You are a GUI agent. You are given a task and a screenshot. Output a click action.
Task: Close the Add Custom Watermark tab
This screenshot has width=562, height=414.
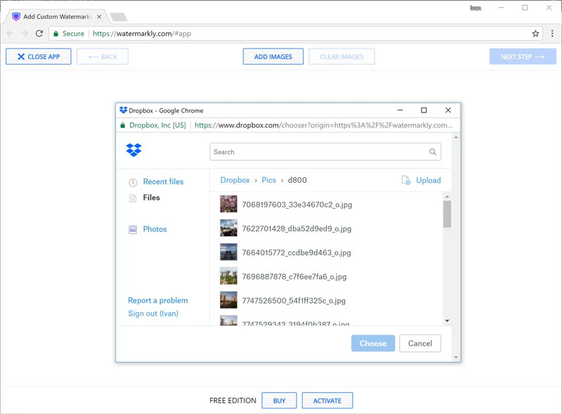pos(99,16)
